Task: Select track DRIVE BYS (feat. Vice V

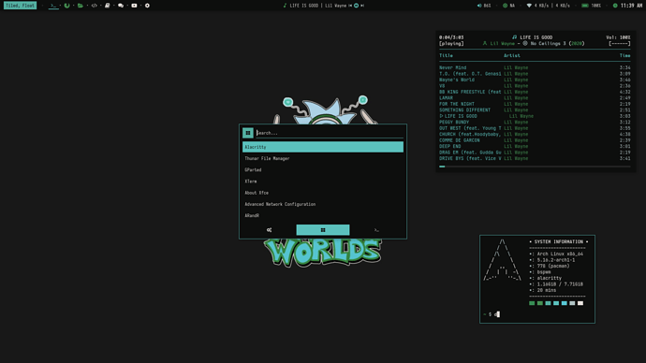Action: point(535,158)
